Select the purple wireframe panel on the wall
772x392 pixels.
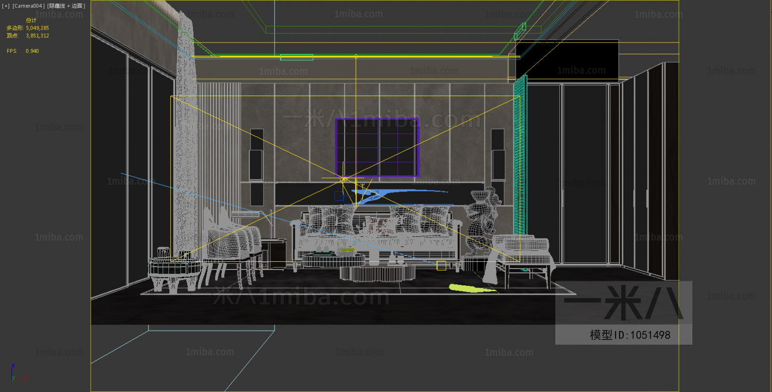click(377, 148)
